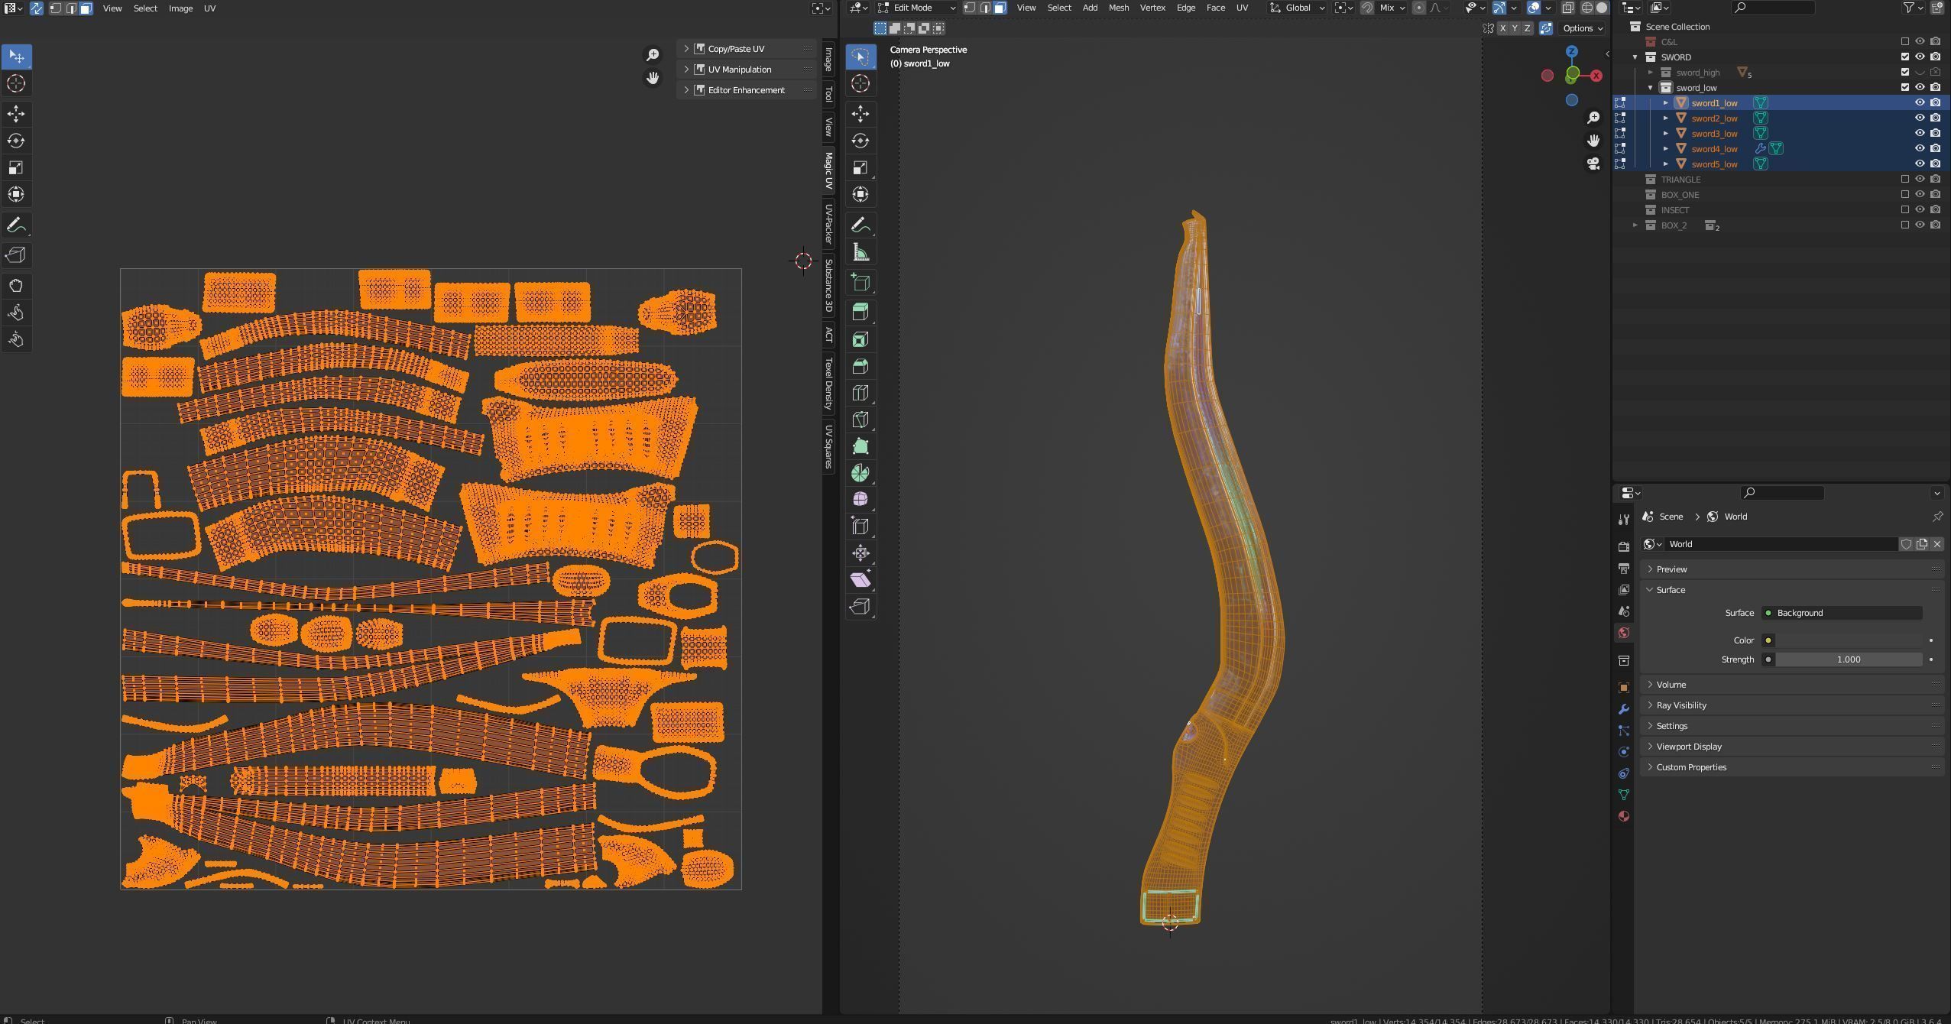Select the Shear tool

(860, 580)
